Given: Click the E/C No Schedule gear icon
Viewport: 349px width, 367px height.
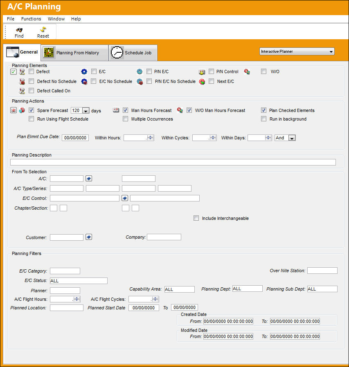Looking at the screenshot, I should pos(84,82).
